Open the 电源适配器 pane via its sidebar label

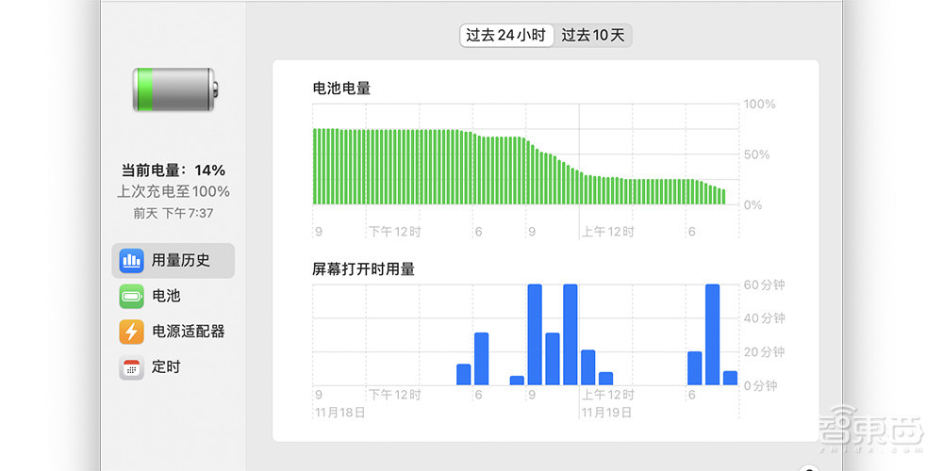click(x=188, y=332)
